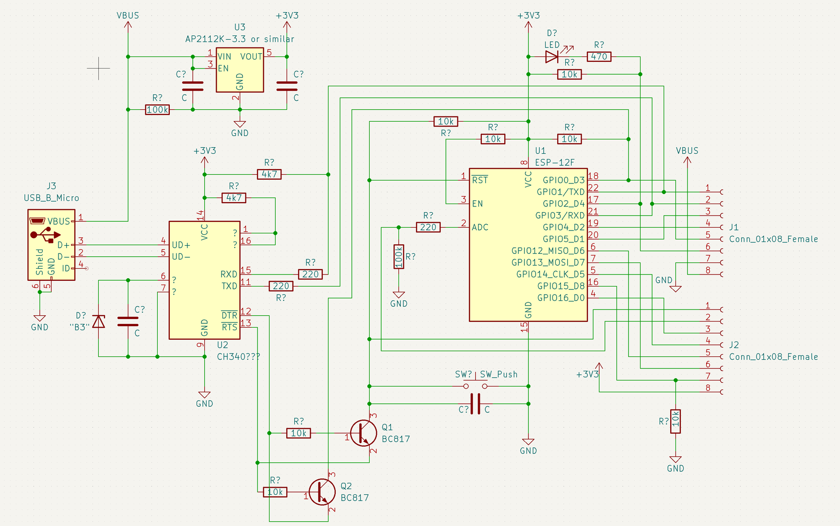840x526 pixels.
Task: Click the "RTS" pin name on CH340
Action: (x=229, y=327)
